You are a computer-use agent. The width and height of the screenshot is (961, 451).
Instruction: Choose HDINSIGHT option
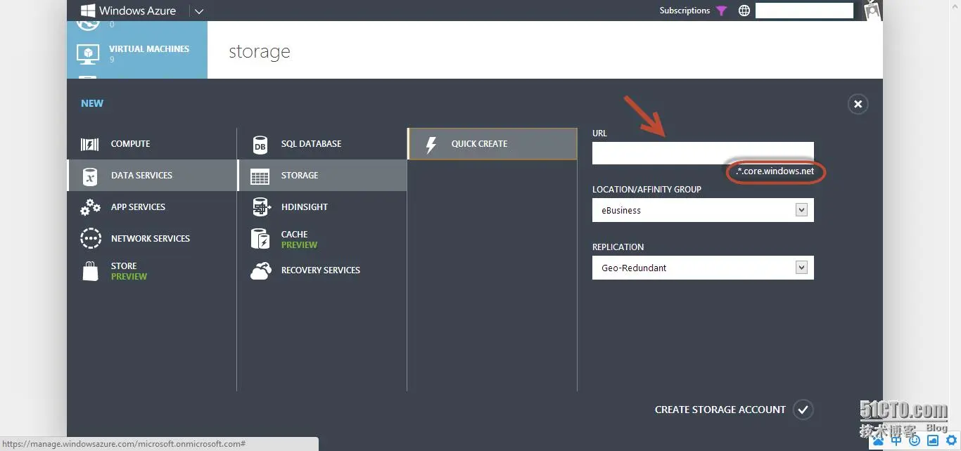pyautogui.click(x=322, y=207)
